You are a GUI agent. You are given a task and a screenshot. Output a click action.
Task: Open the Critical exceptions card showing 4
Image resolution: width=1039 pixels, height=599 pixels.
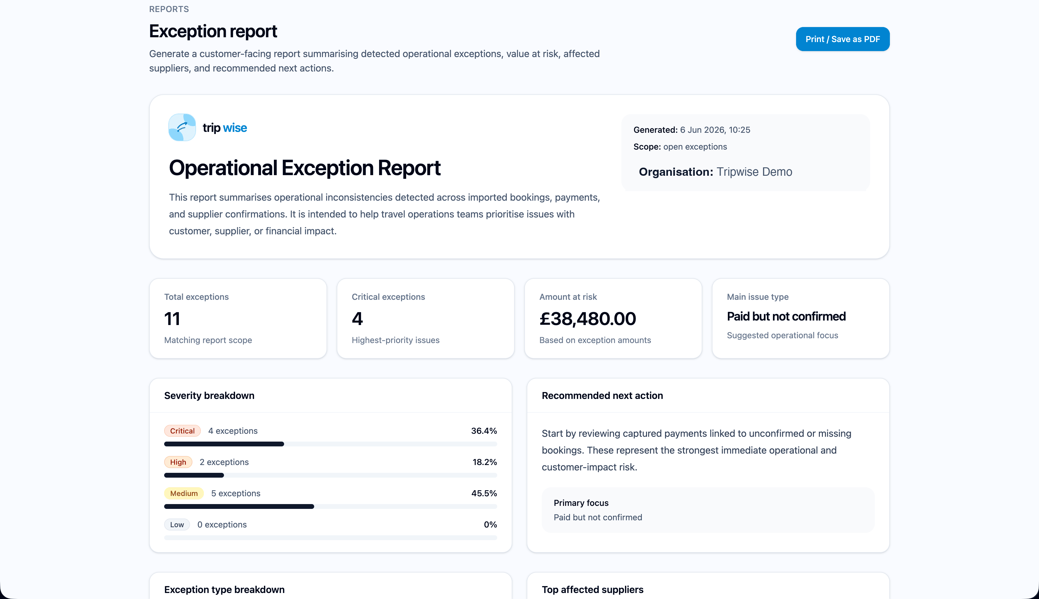pyautogui.click(x=425, y=318)
